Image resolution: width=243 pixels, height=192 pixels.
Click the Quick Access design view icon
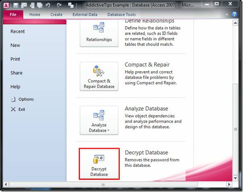coord(40,5)
